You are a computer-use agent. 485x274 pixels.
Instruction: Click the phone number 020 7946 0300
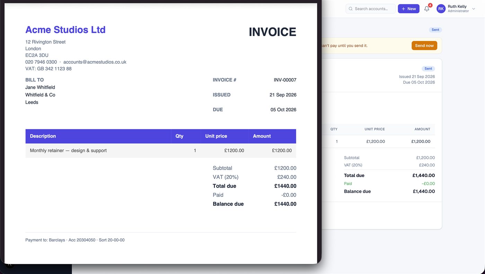[41, 62]
